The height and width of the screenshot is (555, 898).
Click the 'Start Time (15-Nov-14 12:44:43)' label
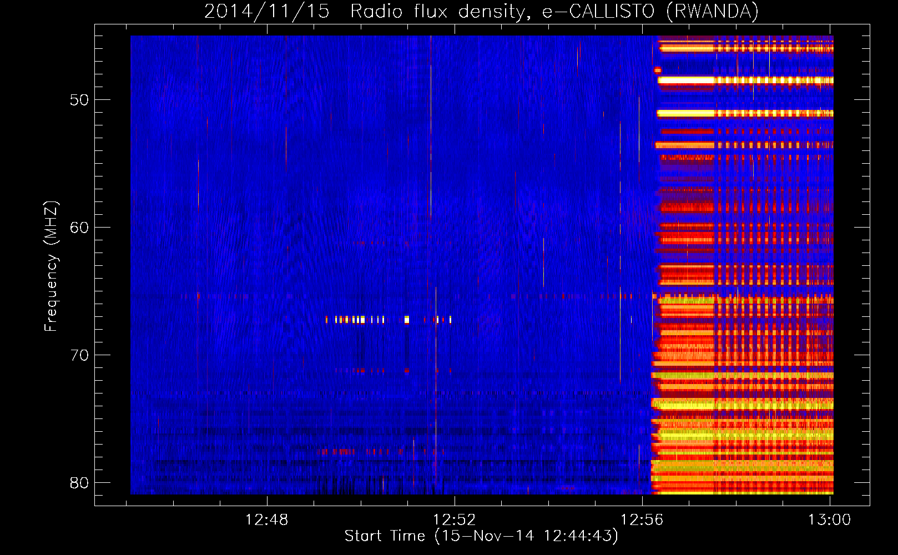[x=481, y=536]
